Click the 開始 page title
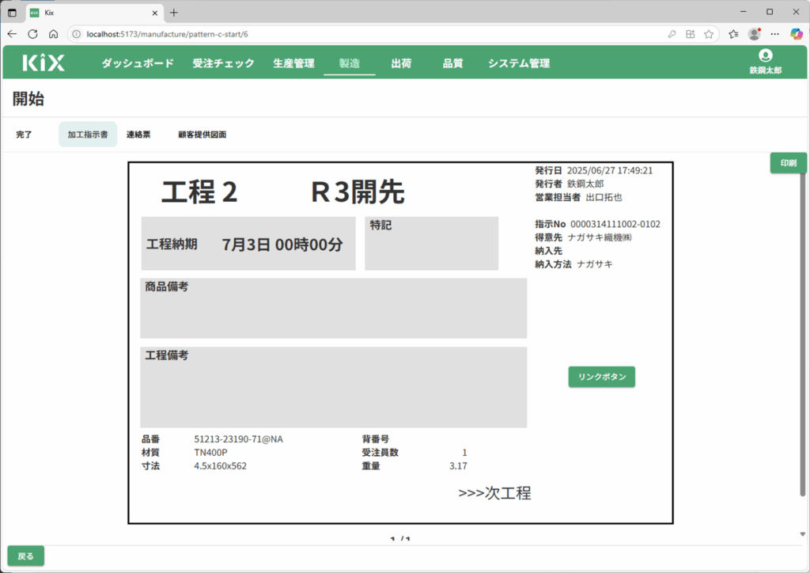The image size is (810, 573). 28,98
